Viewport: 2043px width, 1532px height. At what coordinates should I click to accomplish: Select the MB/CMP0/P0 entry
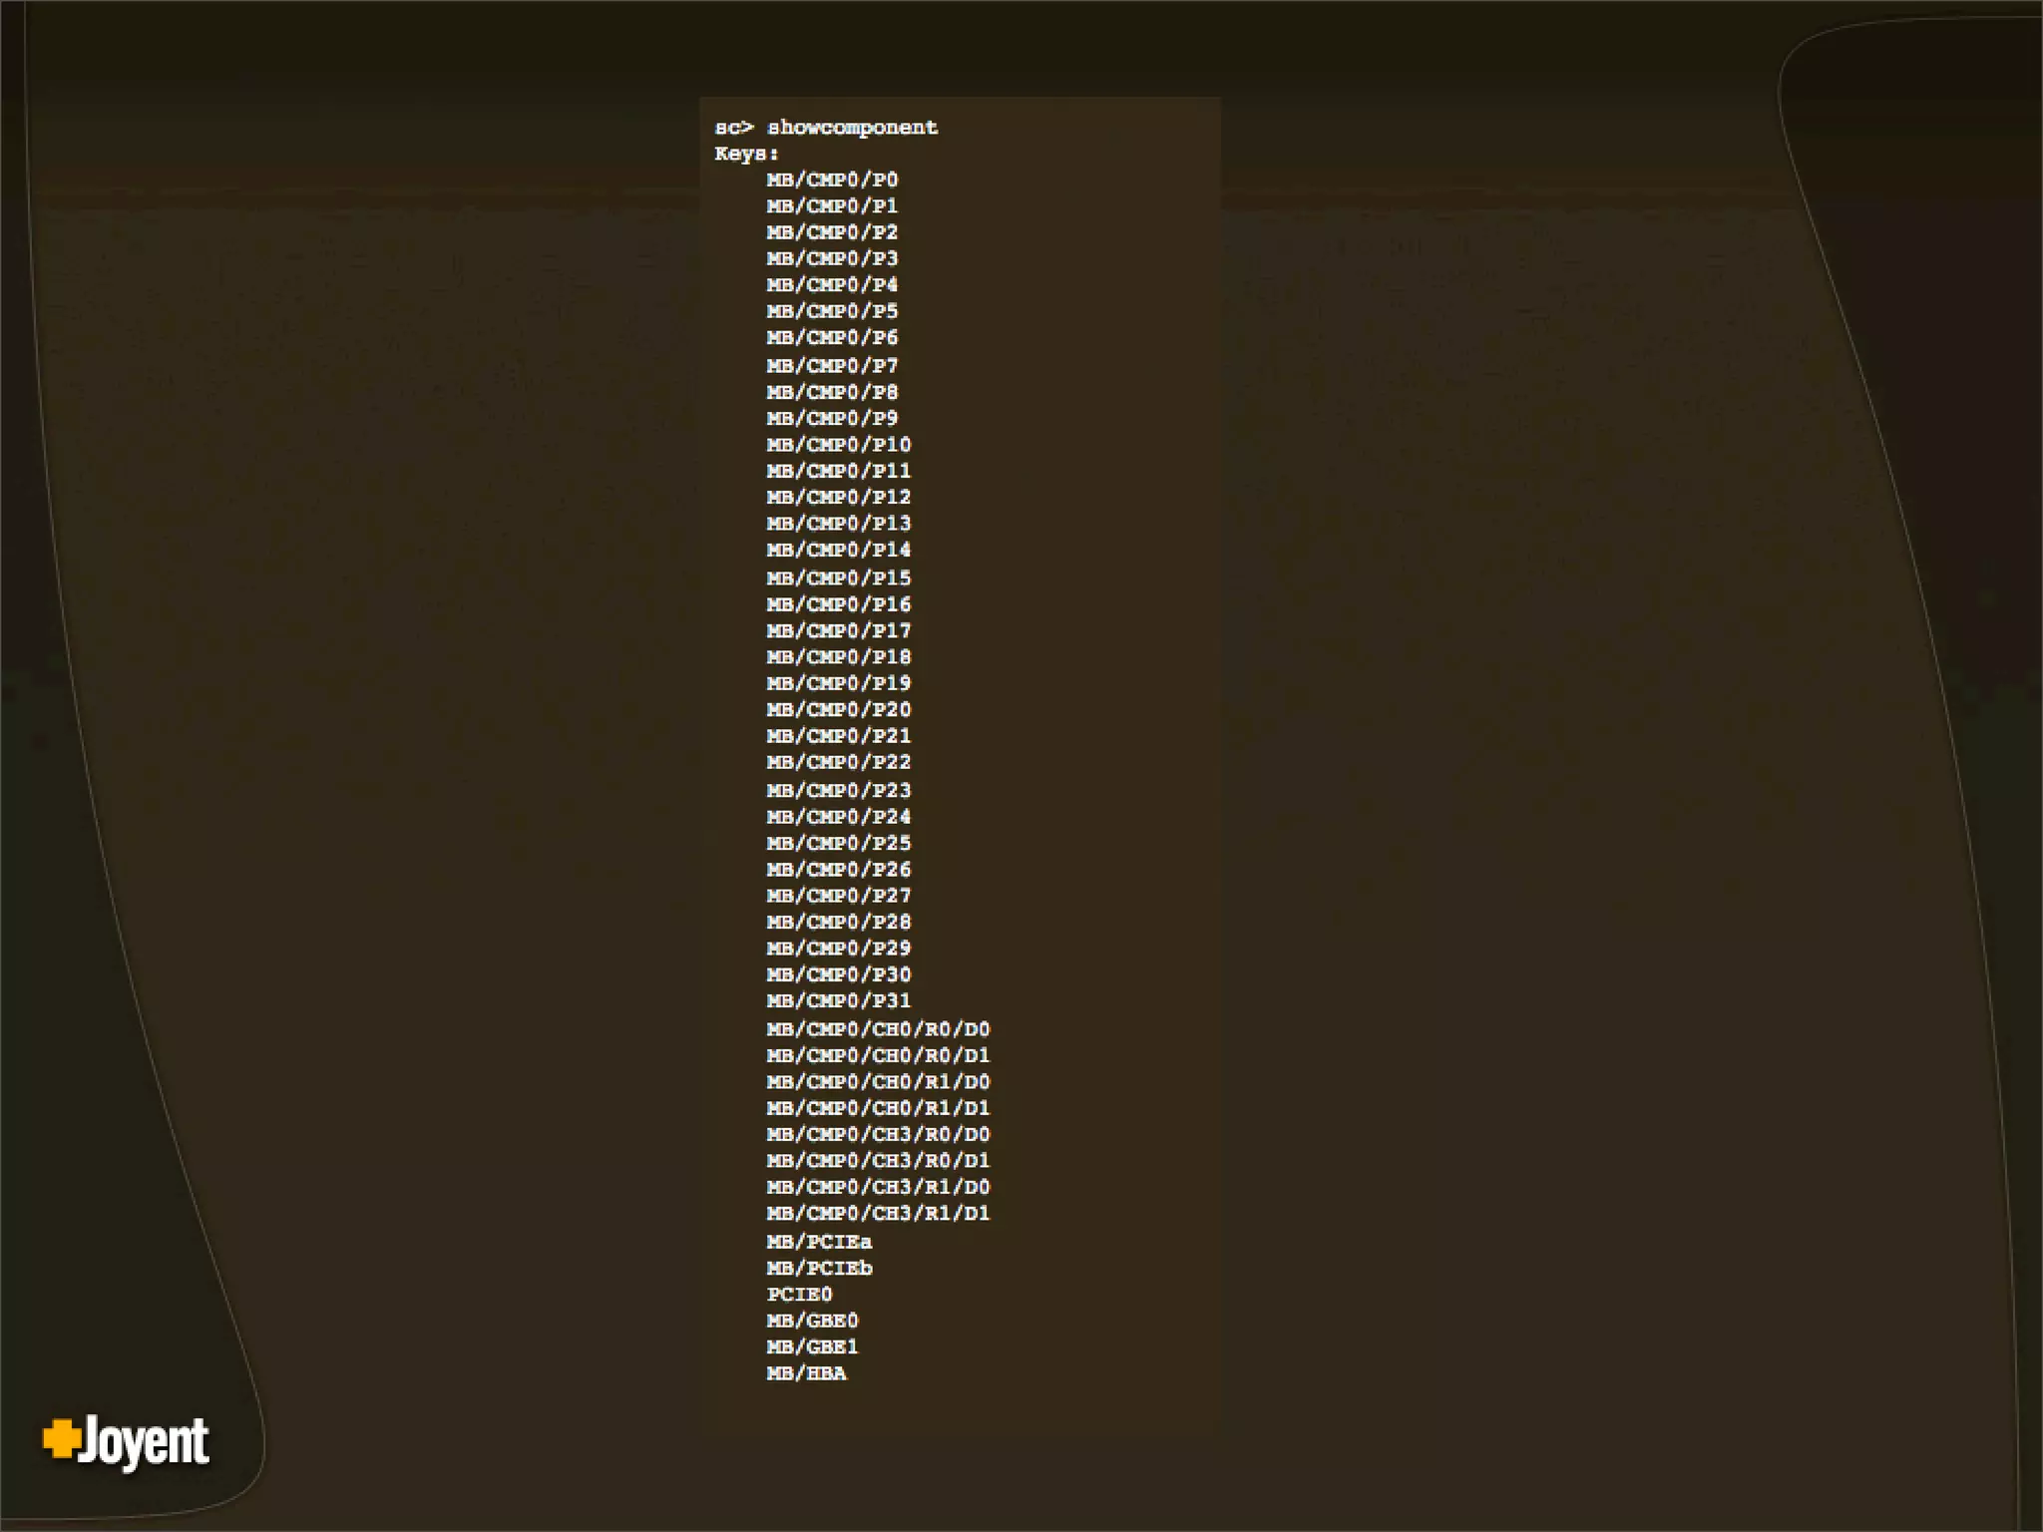(832, 180)
